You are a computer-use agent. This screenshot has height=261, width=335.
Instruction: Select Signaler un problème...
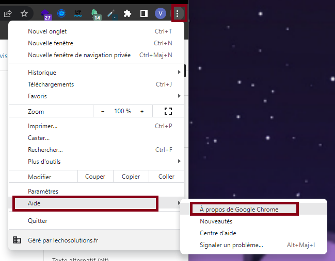pyautogui.click(x=253, y=245)
